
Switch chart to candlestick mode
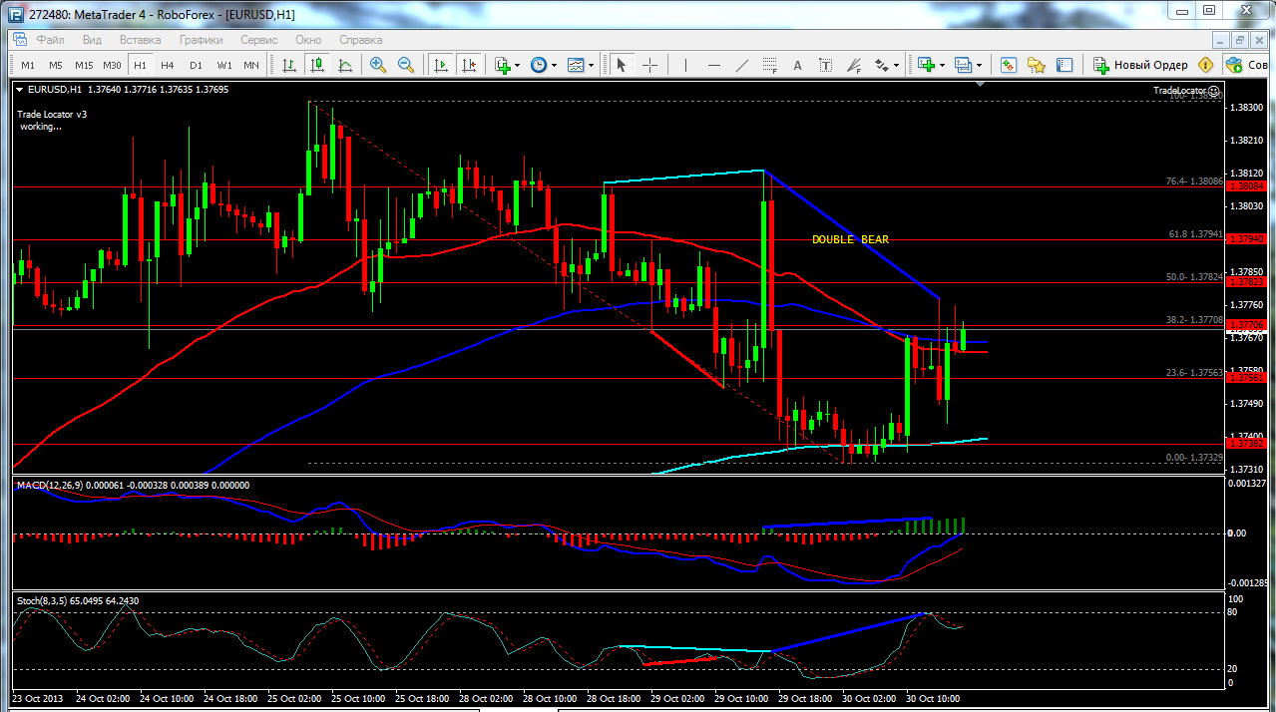pos(317,65)
